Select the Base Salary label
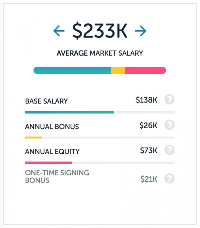Image resolution: width=200 pixels, height=228 pixels. tap(46, 101)
